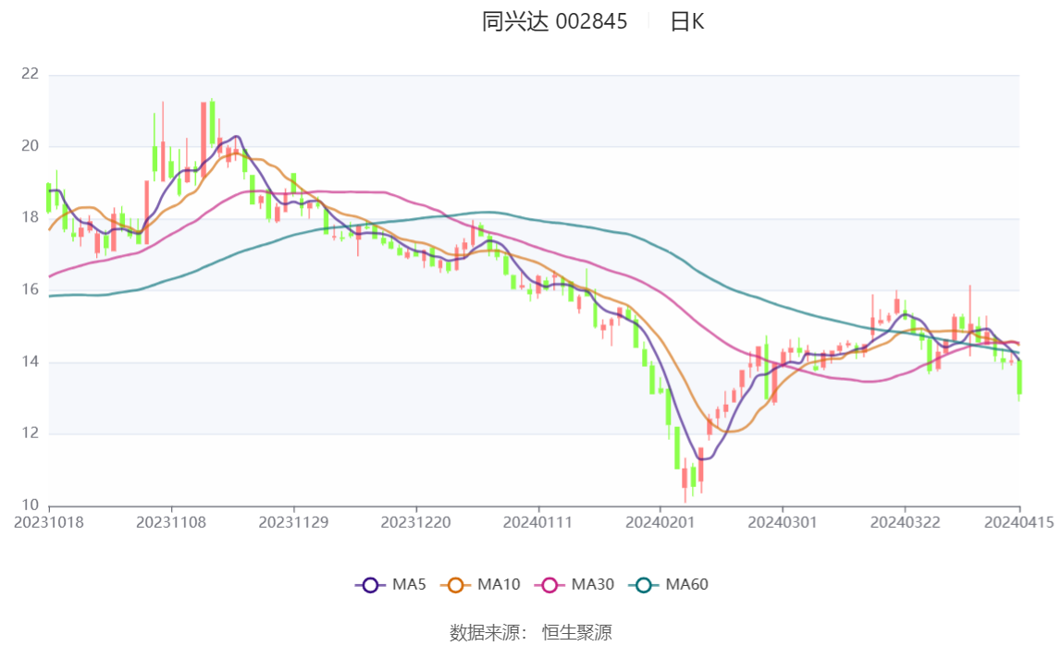Click the data source text 恒生聚源

(577, 633)
